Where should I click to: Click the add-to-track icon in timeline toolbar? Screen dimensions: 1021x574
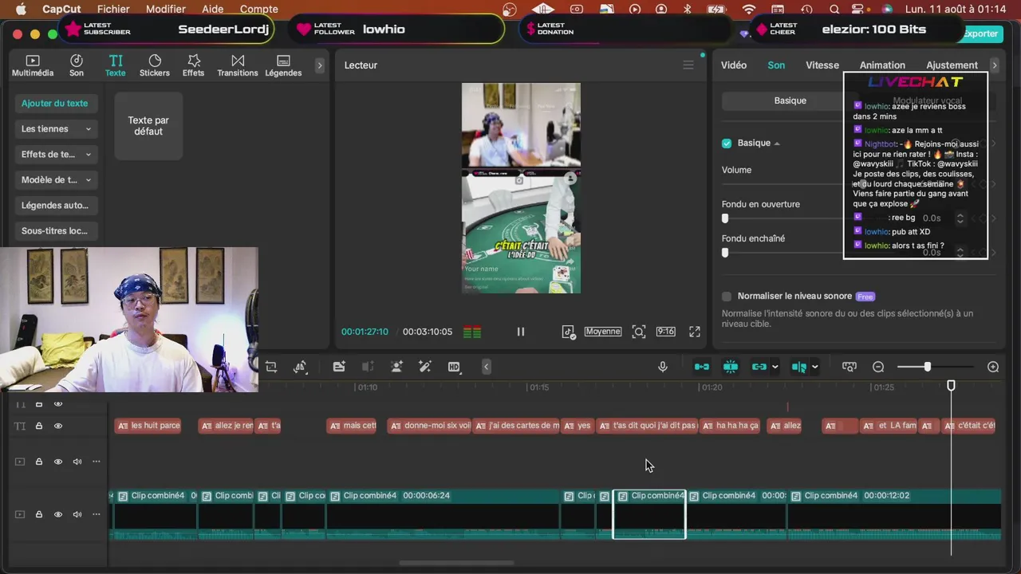coord(339,367)
